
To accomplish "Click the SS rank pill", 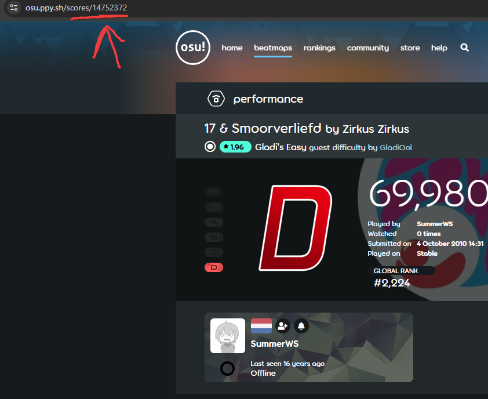I will pos(214,192).
